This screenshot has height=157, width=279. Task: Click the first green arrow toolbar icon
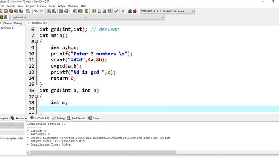tap(75, 11)
